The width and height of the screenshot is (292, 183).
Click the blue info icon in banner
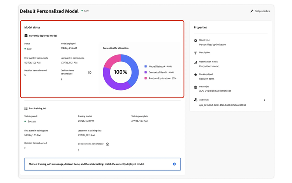coord(174,164)
